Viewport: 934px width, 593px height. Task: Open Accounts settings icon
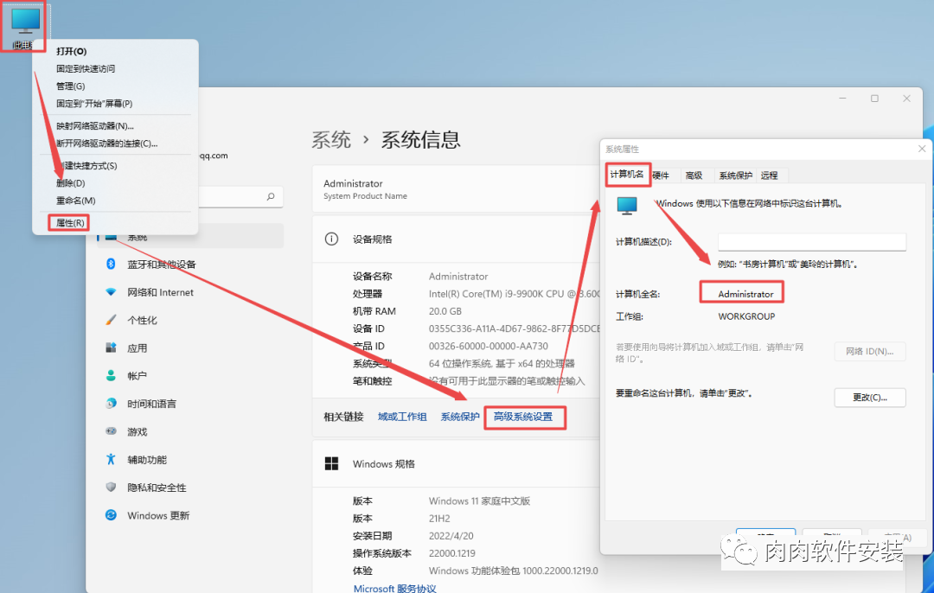[111, 376]
